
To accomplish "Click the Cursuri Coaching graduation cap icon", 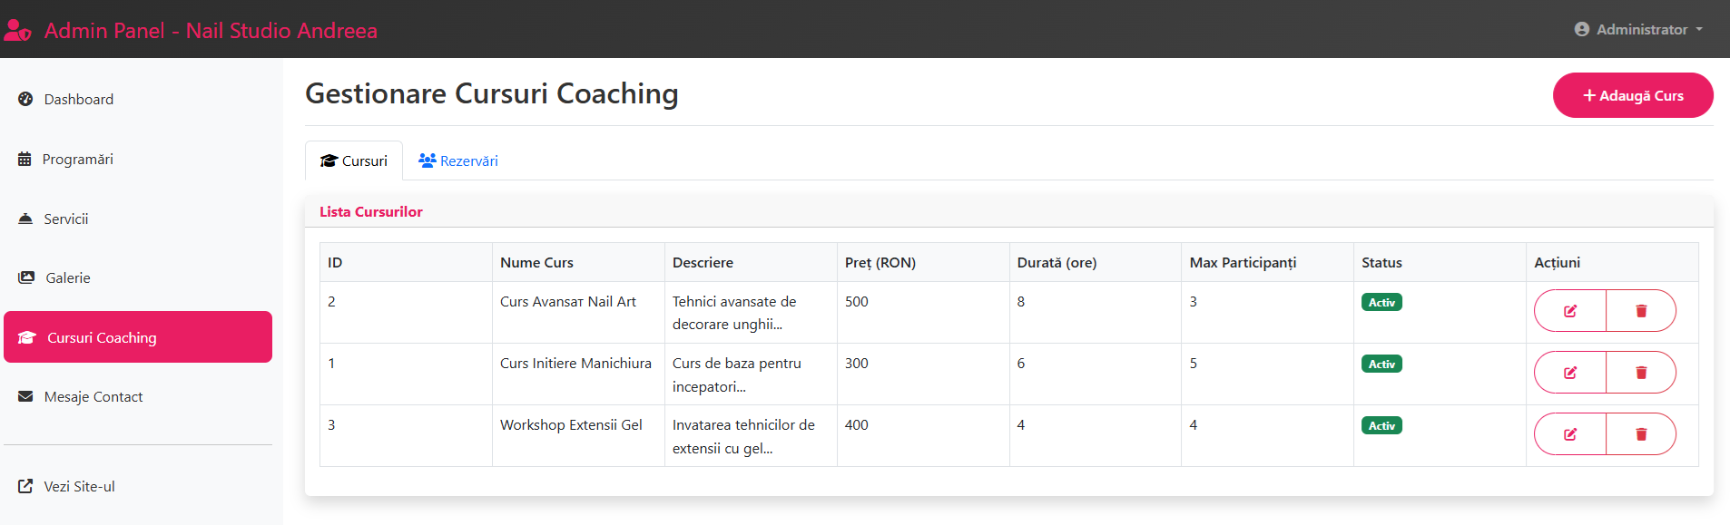I will [27, 337].
